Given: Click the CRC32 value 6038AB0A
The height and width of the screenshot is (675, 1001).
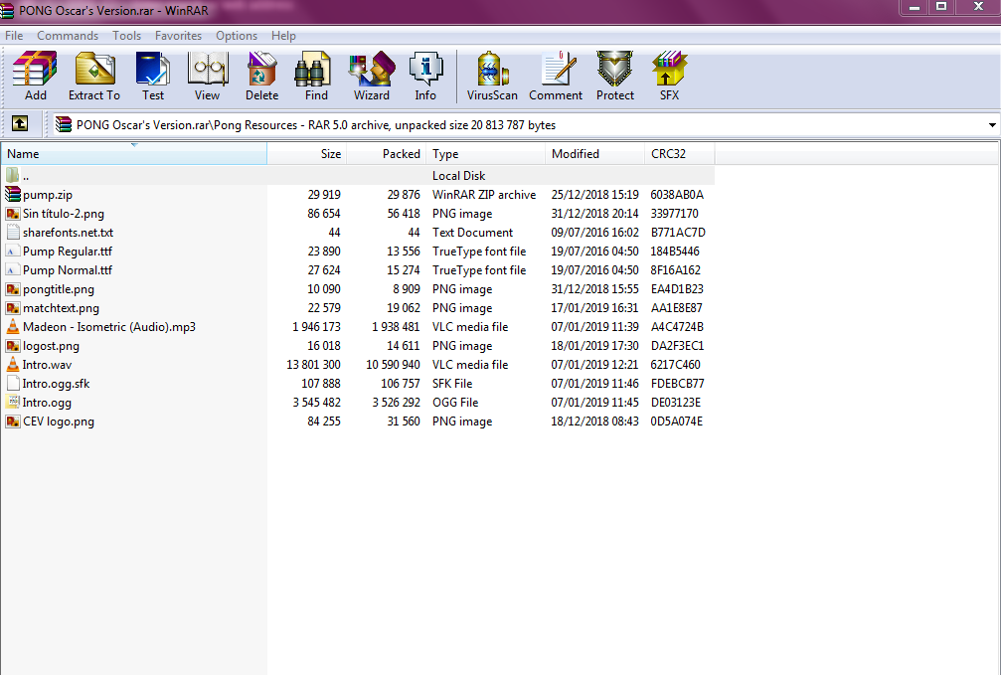Looking at the screenshot, I should point(677,194).
